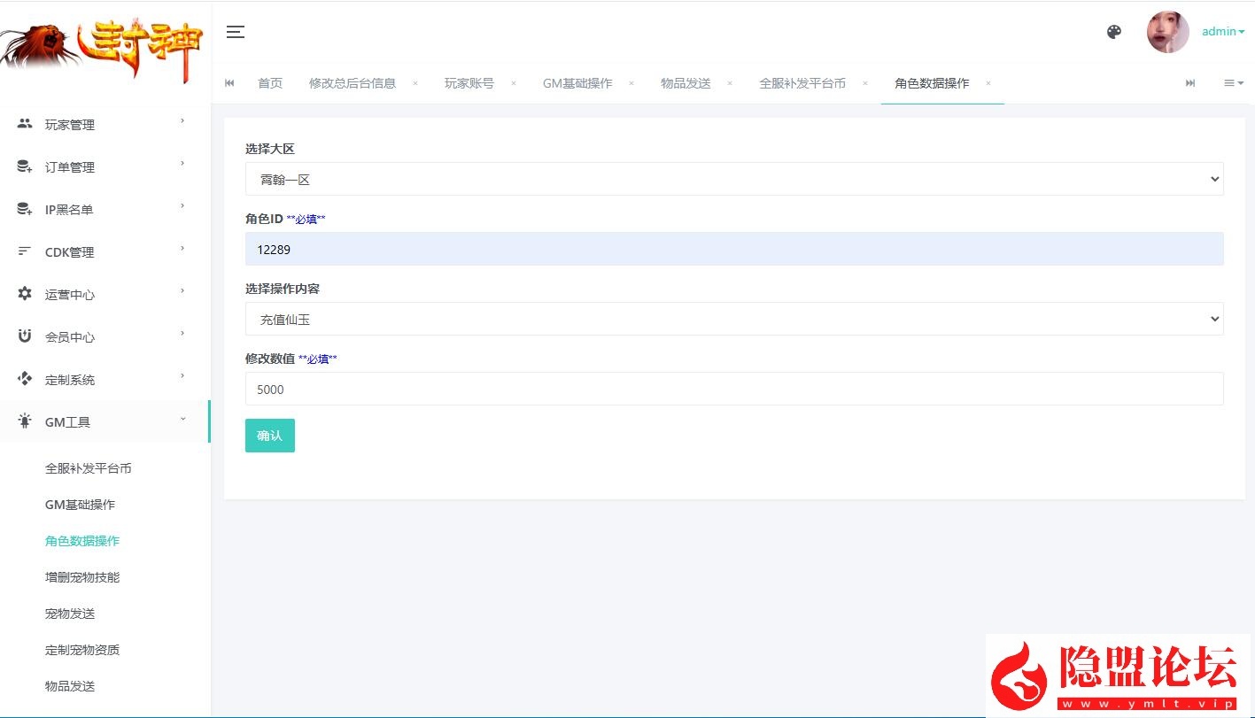Click the tab list icon at far right
Viewport: 1255px width, 718px height.
tap(1233, 82)
